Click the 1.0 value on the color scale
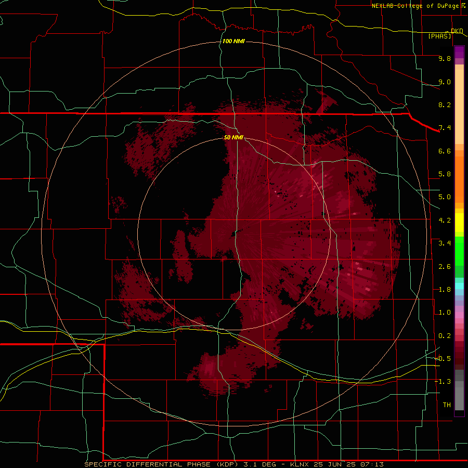Image resolution: width=468 pixels, height=468 pixels. click(445, 313)
